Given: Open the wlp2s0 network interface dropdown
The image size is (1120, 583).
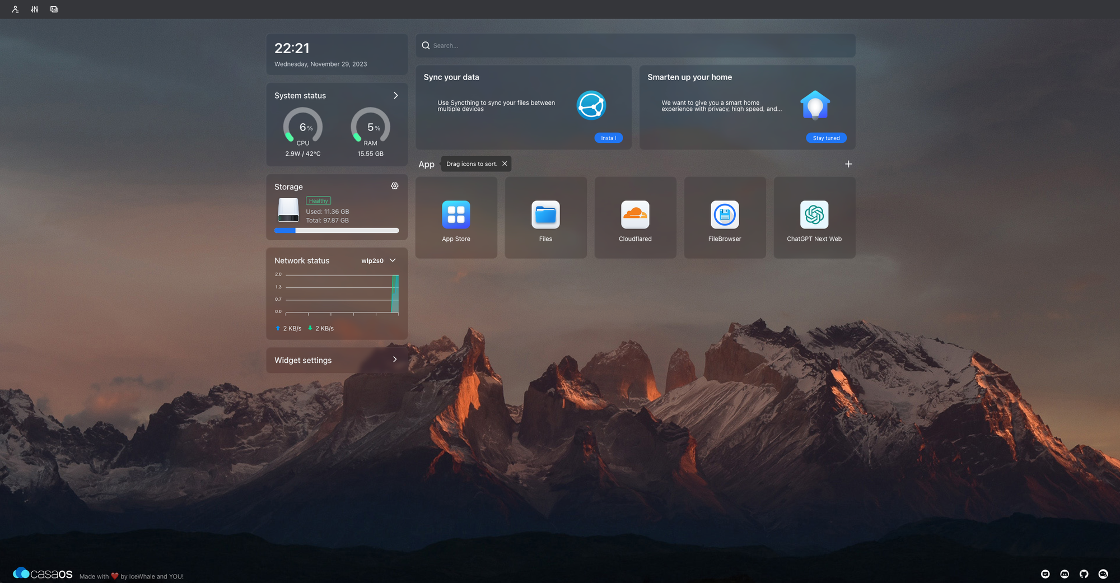Looking at the screenshot, I should [x=379, y=260].
